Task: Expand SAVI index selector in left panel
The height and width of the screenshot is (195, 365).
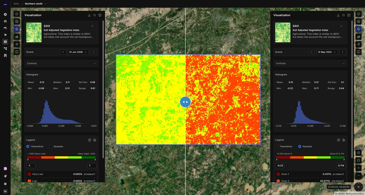Action: [92, 26]
